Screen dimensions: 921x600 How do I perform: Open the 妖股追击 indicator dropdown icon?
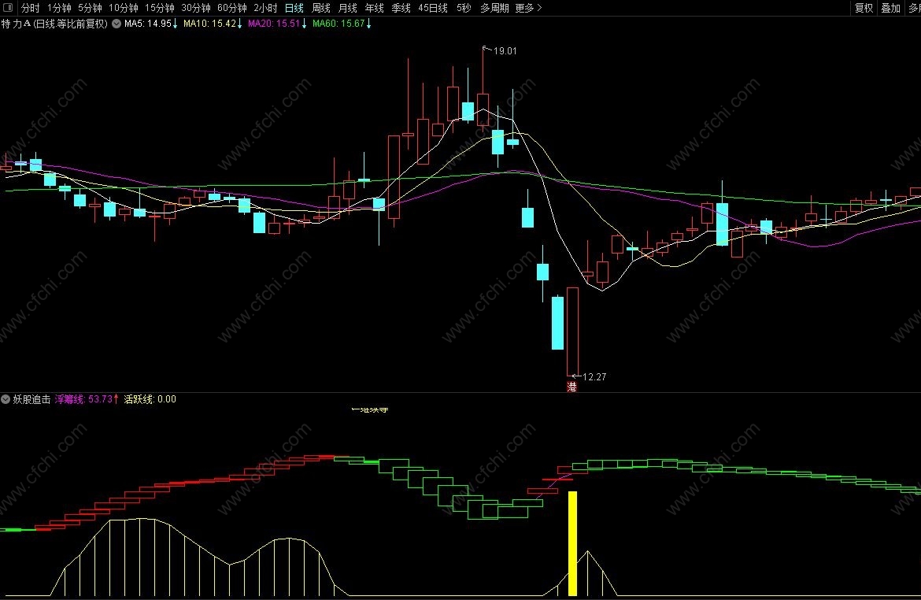click(x=6, y=399)
